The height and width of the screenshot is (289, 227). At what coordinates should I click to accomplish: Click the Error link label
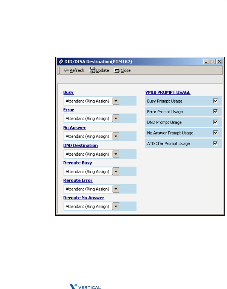click(x=69, y=110)
